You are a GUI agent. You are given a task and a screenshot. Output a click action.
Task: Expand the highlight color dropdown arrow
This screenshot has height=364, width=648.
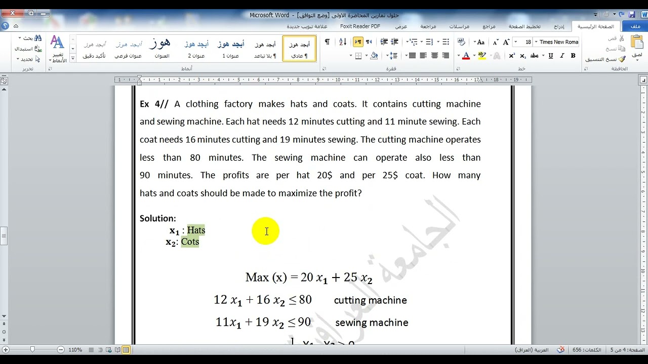tap(474, 56)
